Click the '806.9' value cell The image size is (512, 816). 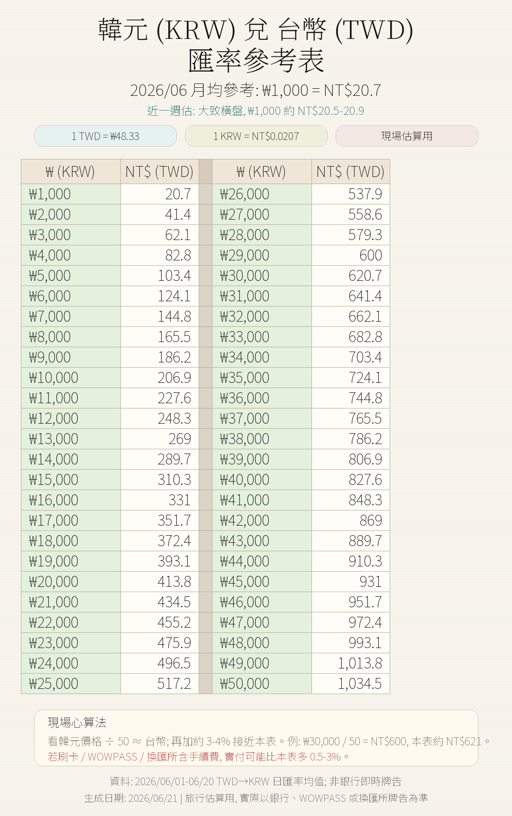click(x=350, y=459)
